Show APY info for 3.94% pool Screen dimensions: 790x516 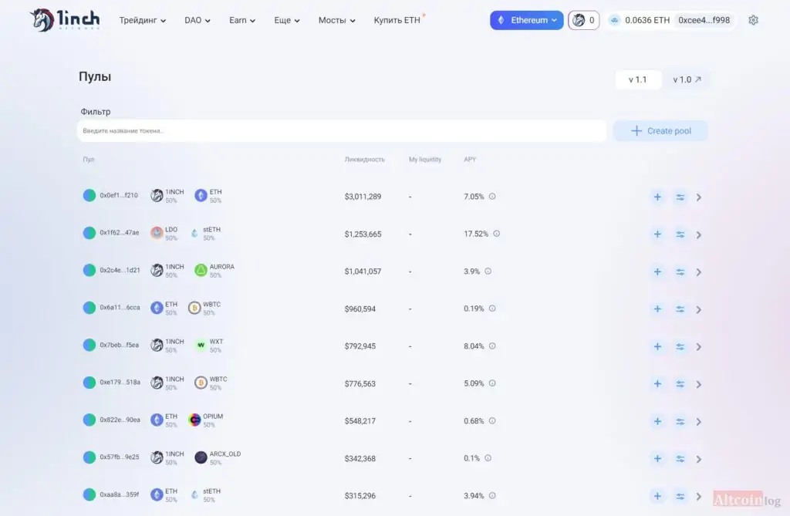click(492, 496)
